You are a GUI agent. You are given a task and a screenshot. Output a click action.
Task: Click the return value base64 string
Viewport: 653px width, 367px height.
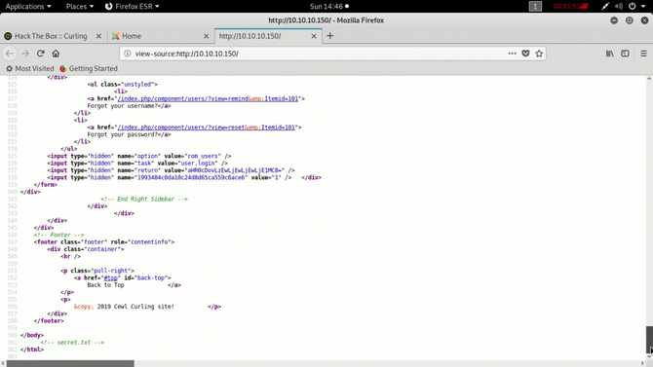tap(236, 170)
